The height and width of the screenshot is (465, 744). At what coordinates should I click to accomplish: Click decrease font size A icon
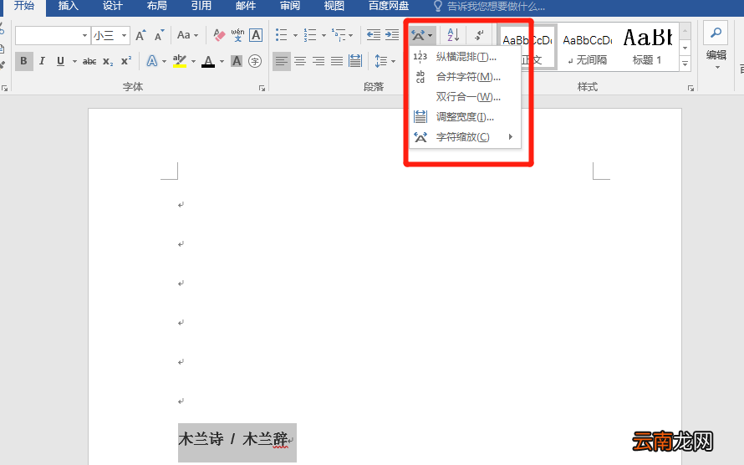(x=159, y=36)
